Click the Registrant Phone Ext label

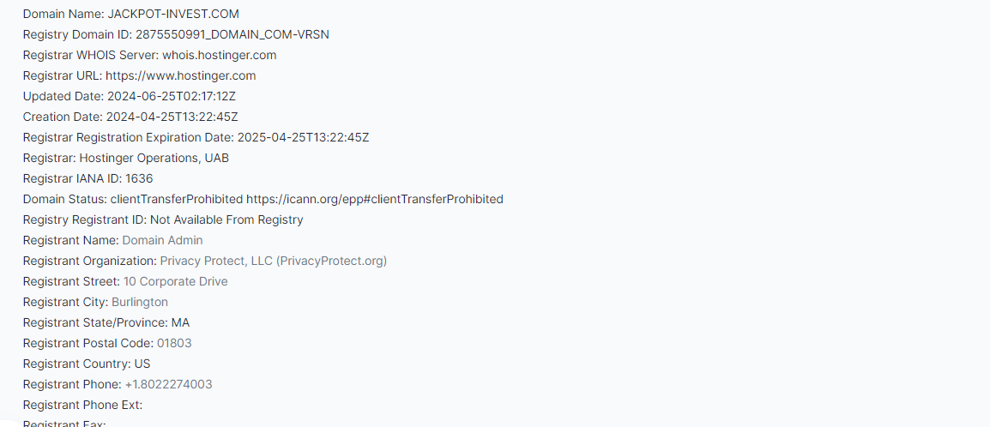[x=82, y=405]
